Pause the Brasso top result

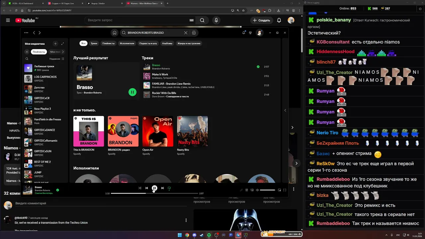click(x=132, y=92)
